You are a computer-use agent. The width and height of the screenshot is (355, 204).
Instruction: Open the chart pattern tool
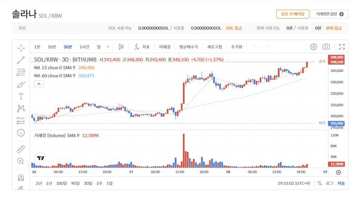[x=21, y=108]
